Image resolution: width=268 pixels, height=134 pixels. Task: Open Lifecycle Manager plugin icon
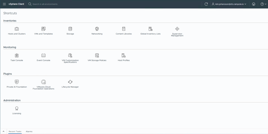[70, 82]
